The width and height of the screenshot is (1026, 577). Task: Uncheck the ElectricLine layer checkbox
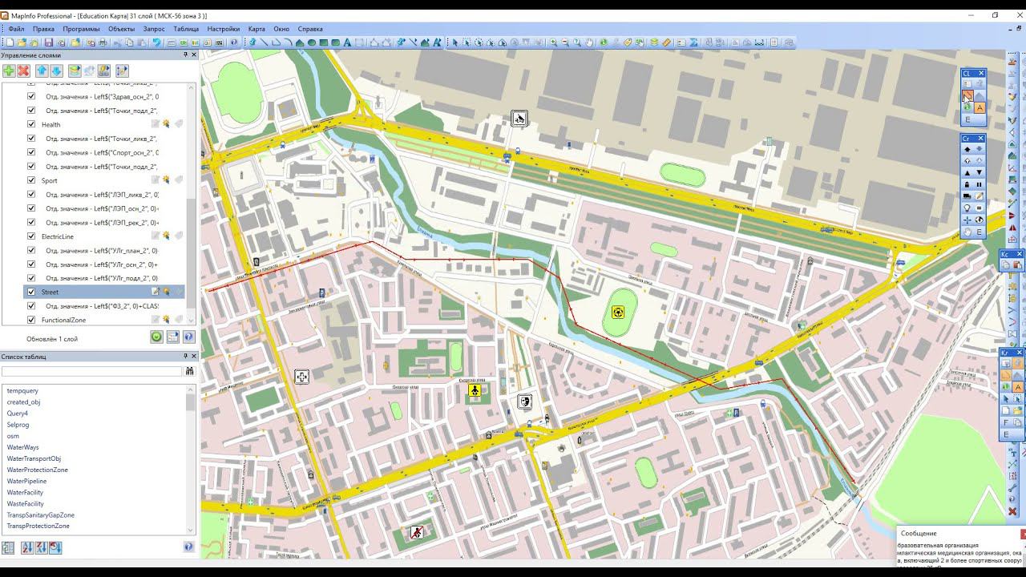pos(31,236)
